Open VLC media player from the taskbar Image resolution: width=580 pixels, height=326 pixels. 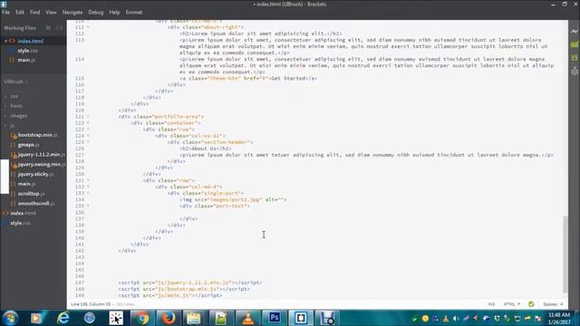pos(247,318)
